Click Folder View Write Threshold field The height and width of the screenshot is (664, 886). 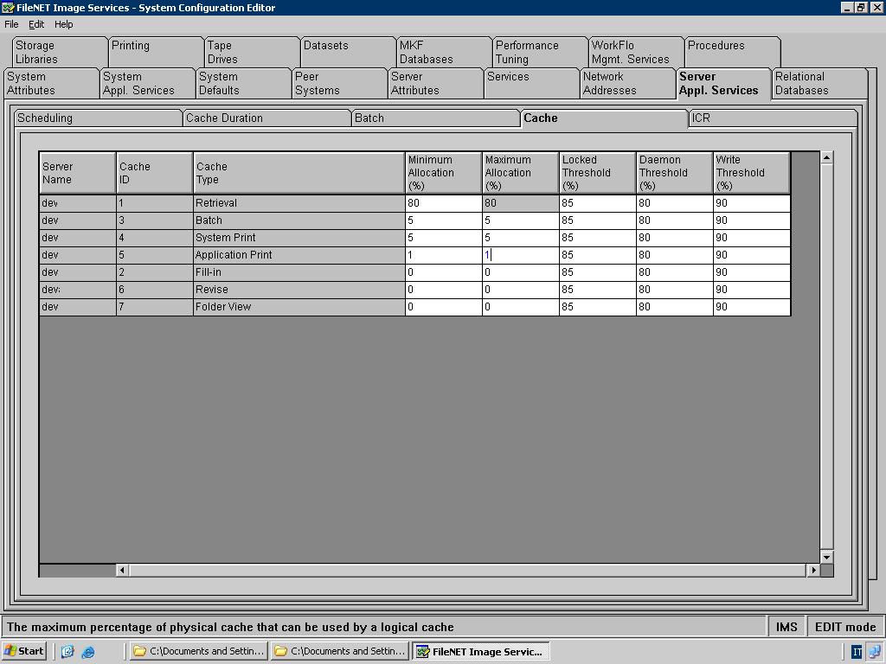[x=752, y=307]
